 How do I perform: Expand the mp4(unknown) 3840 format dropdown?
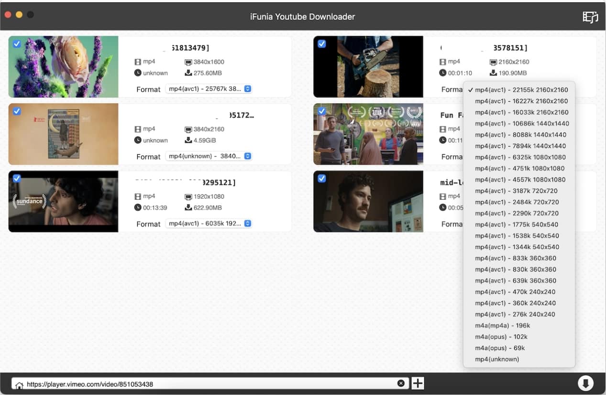coord(209,156)
